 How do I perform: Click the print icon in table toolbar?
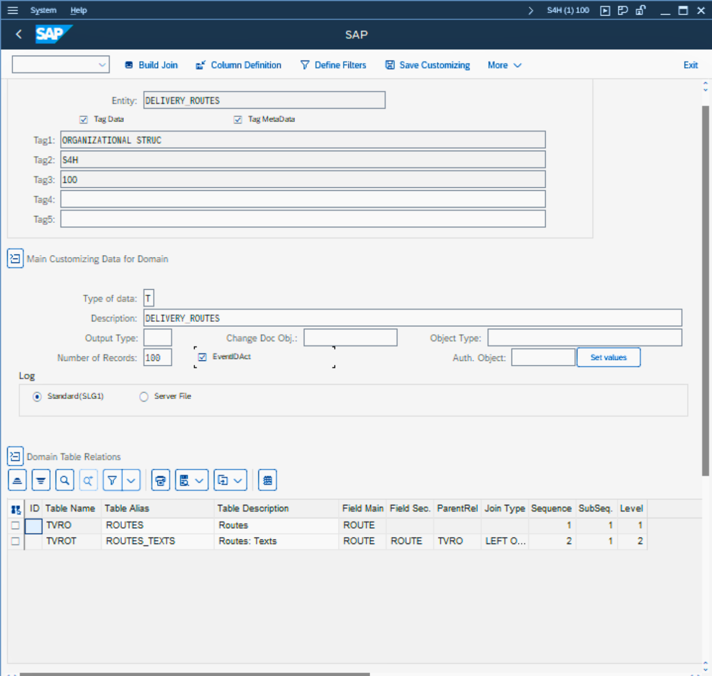click(x=160, y=480)
